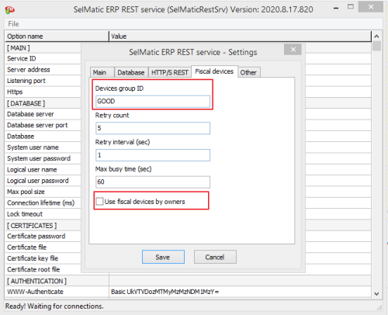
Task: Click the Option name column header
Action: tap(57, 36)
